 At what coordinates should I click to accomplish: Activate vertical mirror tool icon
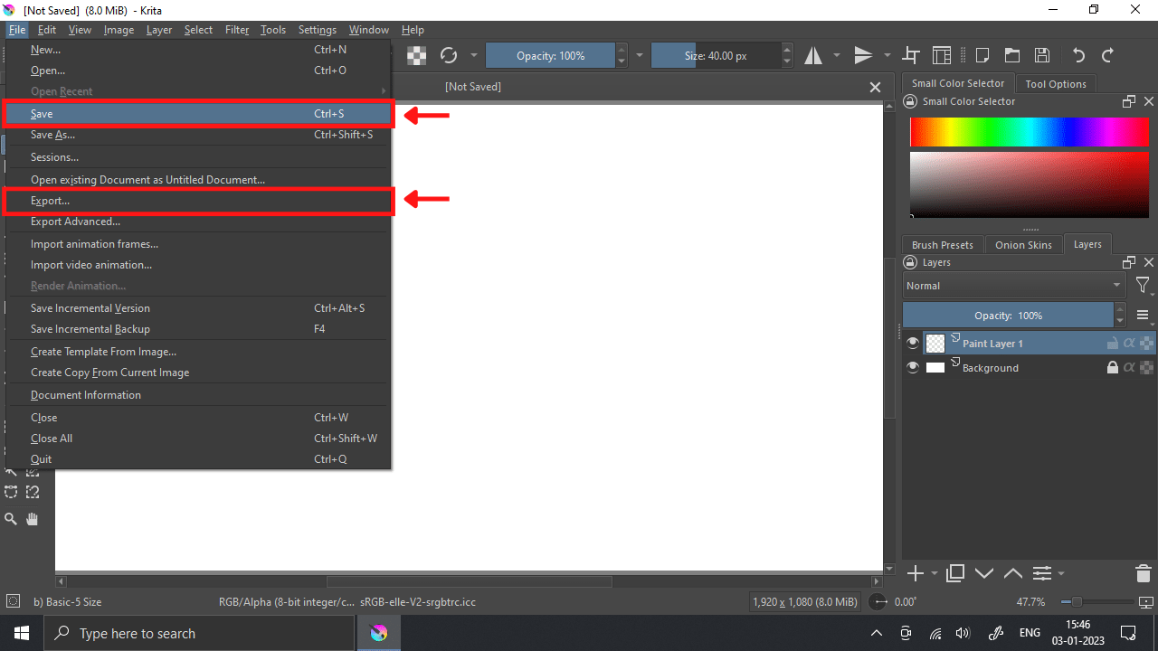pyautogui.click(x=863, y=55)
